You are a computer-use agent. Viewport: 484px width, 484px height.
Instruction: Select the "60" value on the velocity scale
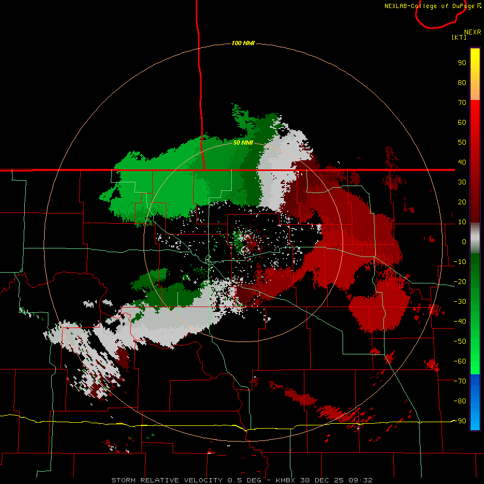(462, 123)
